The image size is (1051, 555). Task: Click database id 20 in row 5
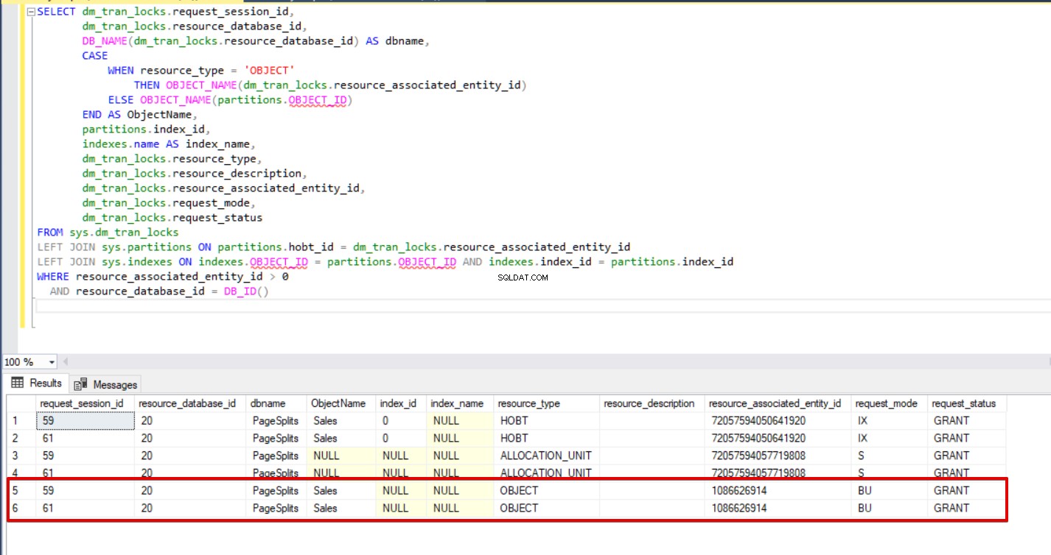[x=191, y=490]
